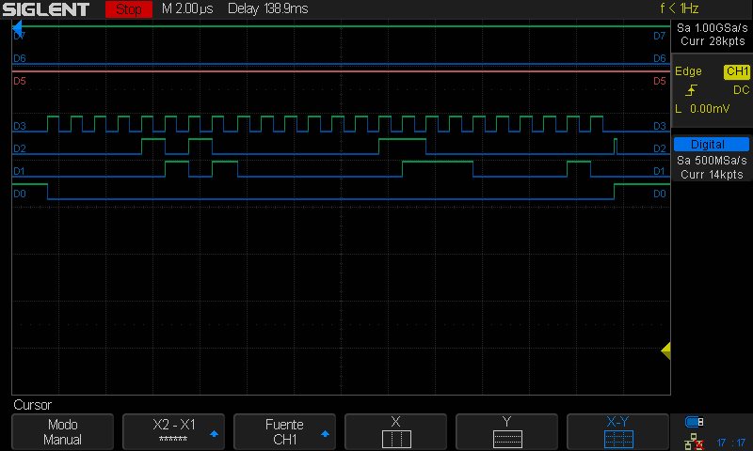The width and height of the screenshot is (753, 451).
Task: Change the Fuente CH1 cursor source
Action: (284, 432)
